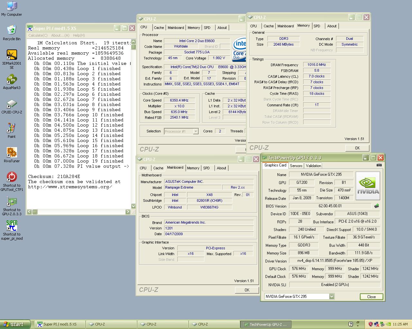The height and width of the screenshot is (329, 412).
Task: Open About tab in CPU-Z Memory window
Action: coord(332,26)
